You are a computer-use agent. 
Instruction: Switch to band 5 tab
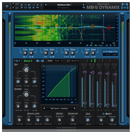click(x=115, y=61)
